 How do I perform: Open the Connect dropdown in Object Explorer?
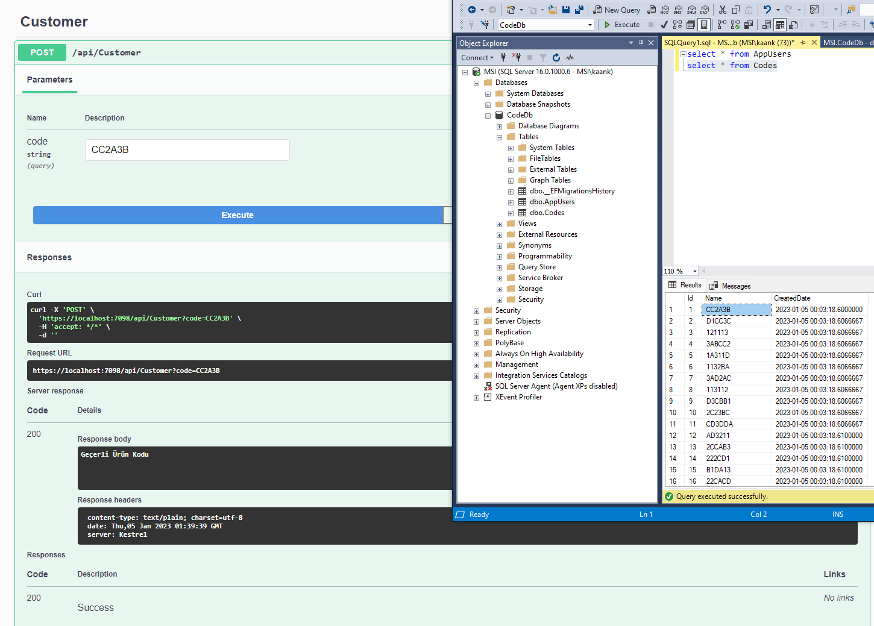click(x=477, y=58)
